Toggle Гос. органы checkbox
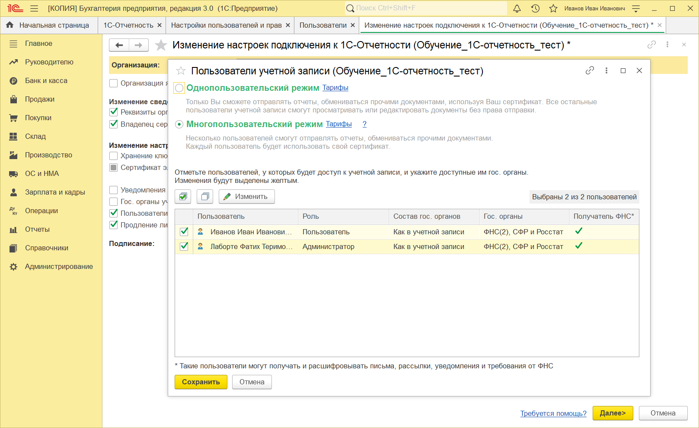 114,201
